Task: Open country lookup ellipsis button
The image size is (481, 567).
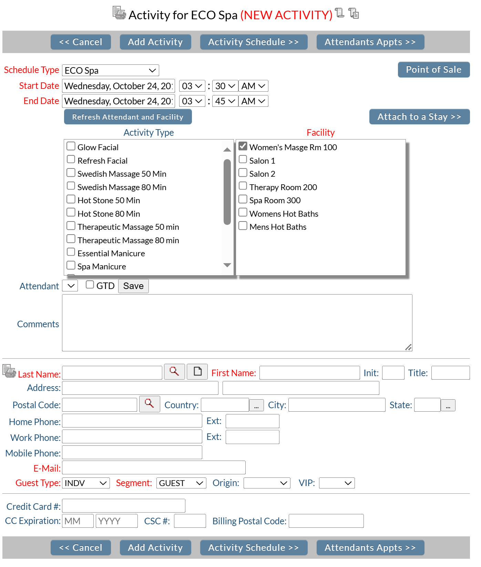Action: point(256,405)
